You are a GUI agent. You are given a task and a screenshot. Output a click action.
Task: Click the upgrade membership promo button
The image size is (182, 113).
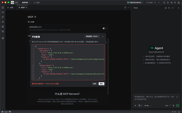pyautogui.click(x=135, y=3)
